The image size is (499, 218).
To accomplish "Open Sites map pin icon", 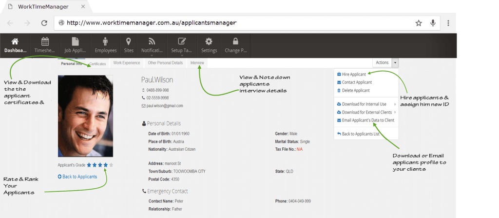I will pos(129,42).
